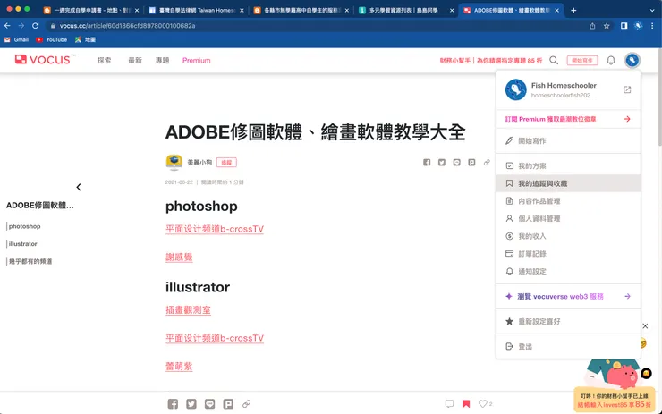Like the article with the heart icon
This screenshot has height=414, width=662.
click(482, 404)
